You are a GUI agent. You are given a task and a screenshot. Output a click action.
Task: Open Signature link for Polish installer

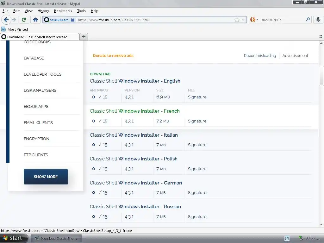tap(197, 169)
